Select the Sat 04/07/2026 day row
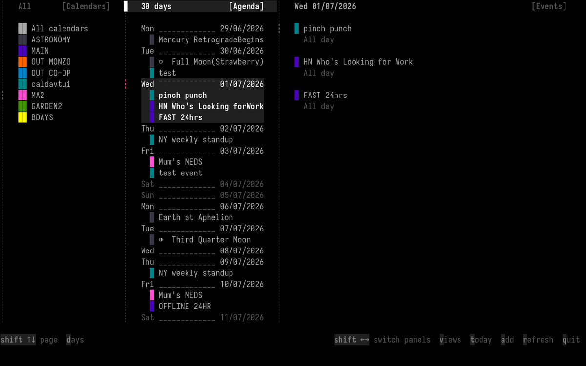 [202, 184]
